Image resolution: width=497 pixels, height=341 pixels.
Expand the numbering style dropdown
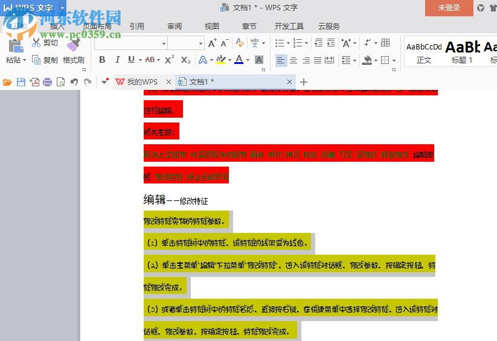pyautogui.click(x=306, y=43)
